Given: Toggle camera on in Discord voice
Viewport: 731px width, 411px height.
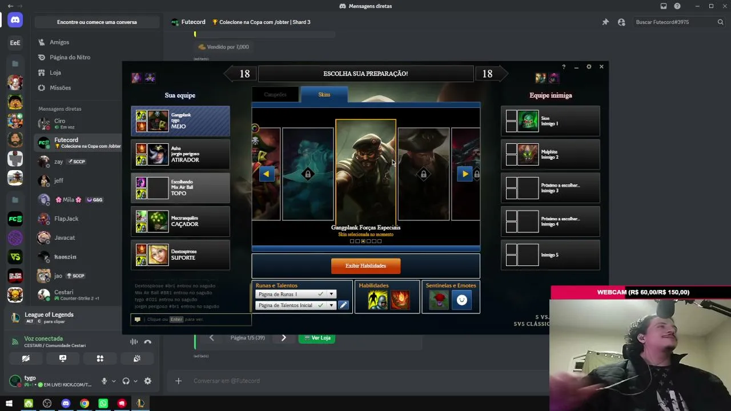Looking at the screenshot, I should point(26,358).
